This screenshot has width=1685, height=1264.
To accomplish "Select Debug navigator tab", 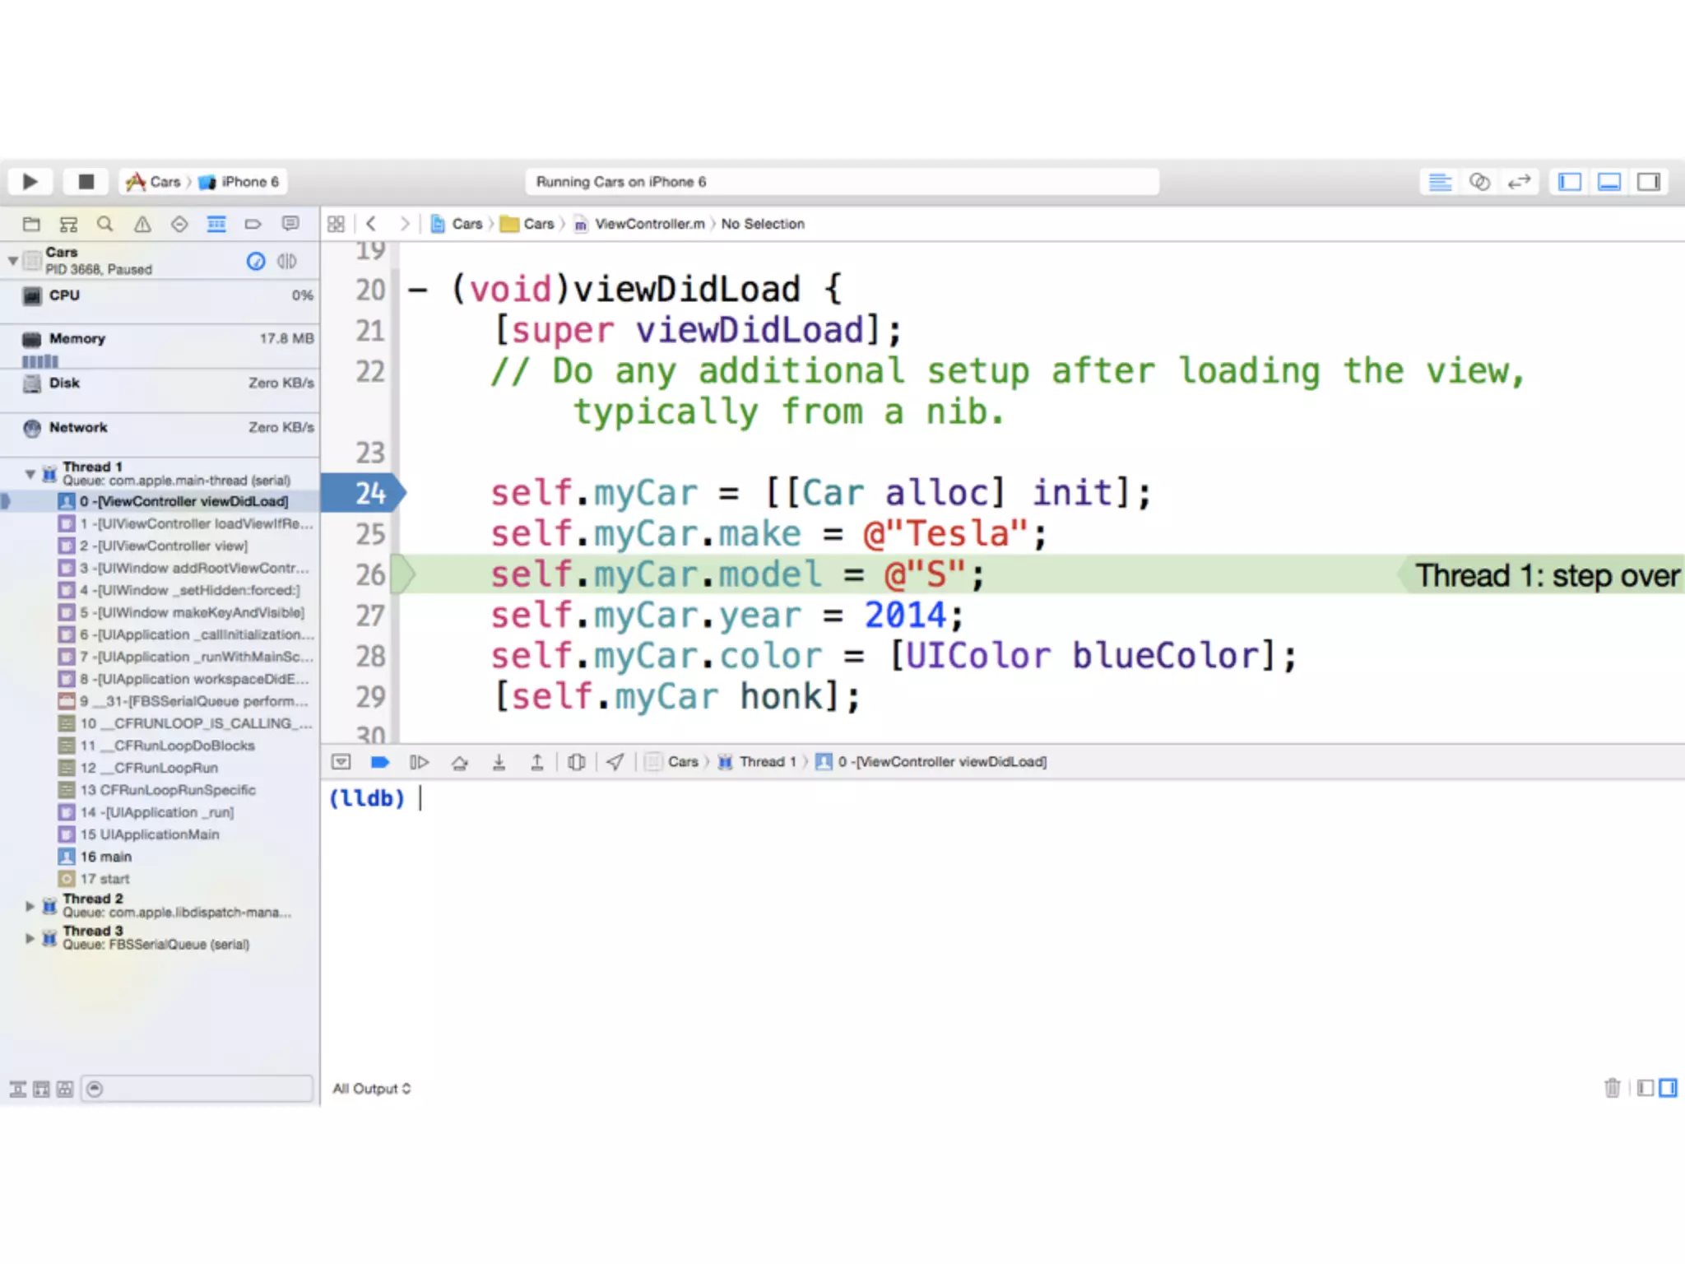I will tap(216, 224).
